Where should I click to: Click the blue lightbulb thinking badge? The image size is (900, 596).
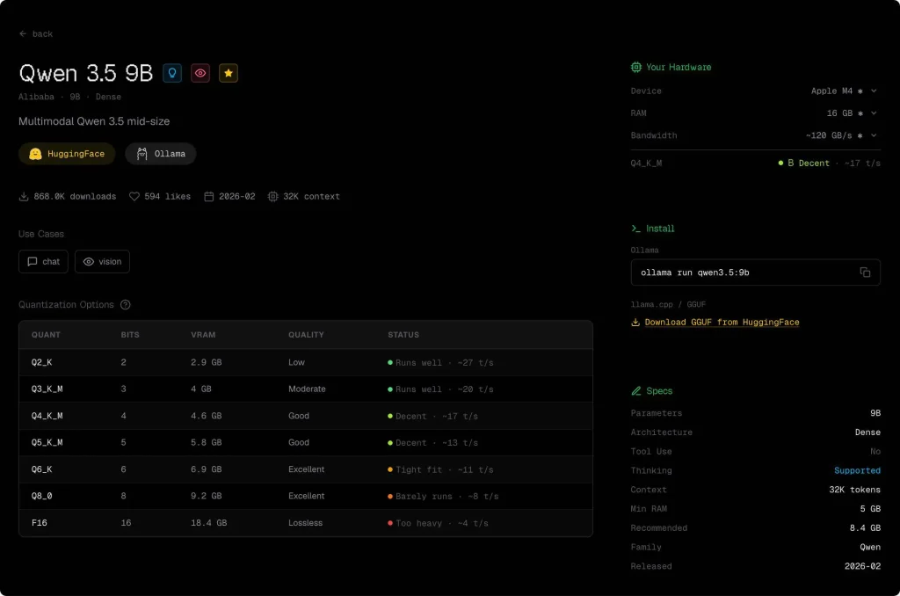tap(172, 74)
